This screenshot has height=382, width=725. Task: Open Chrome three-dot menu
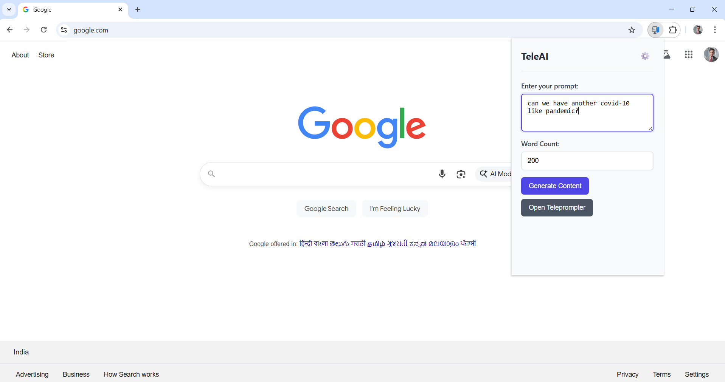pyautogui.click(x=715, y=30)
